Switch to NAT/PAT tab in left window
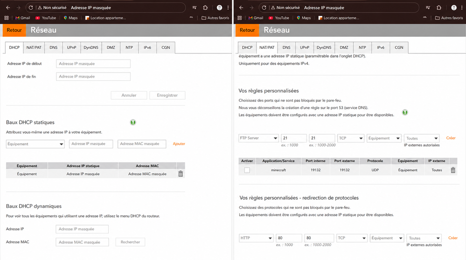The image size is (466, 260). 34,47
